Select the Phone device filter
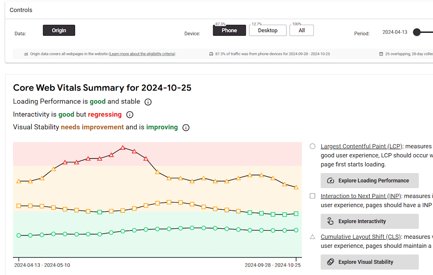The image size is (433, 275). pyautogui.click(x=229, y=31)
